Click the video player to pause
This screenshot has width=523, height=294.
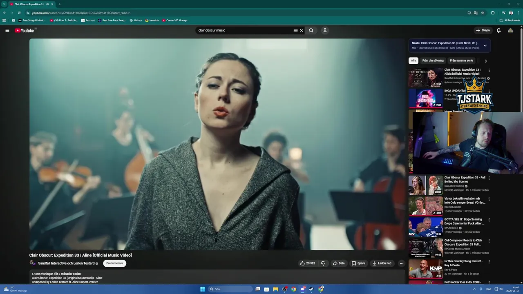tap(217, 144)
